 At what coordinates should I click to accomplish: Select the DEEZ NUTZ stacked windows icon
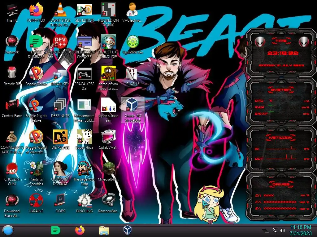click(60, 108)
